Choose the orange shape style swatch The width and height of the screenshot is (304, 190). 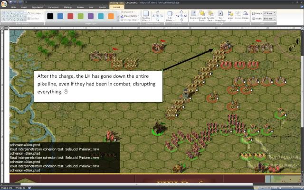coord(111,16)
